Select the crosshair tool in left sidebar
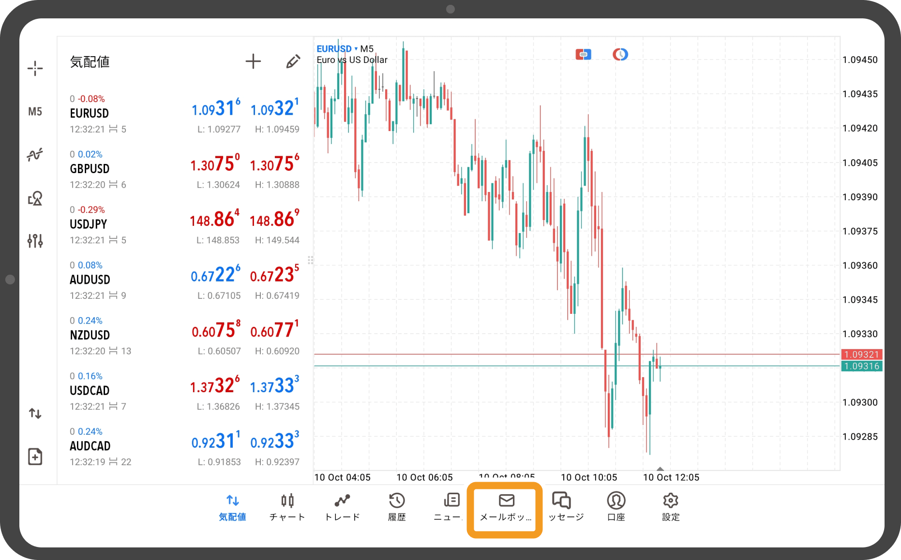Screen dimensions: 901x560 click(x=35, y=68)
